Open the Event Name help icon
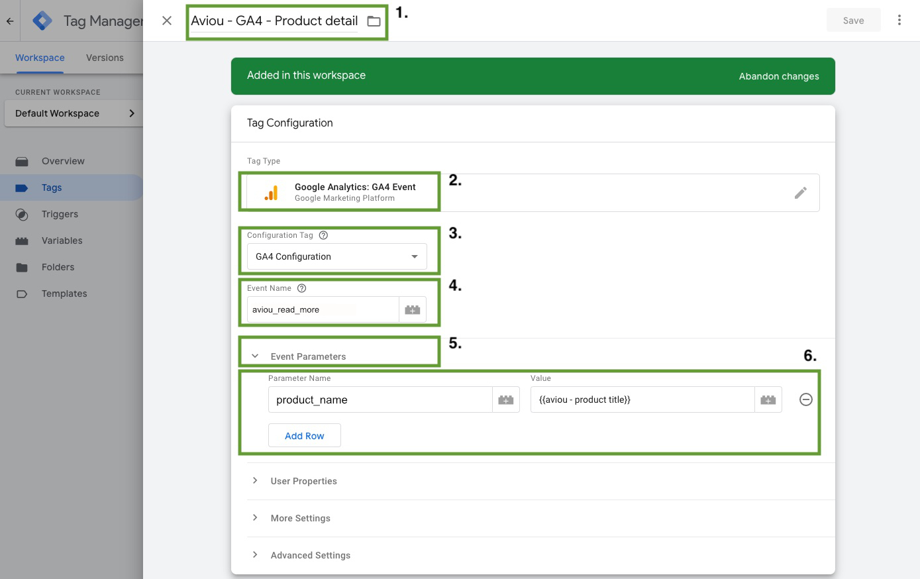The image size is (920, 579). click(302, 288)
